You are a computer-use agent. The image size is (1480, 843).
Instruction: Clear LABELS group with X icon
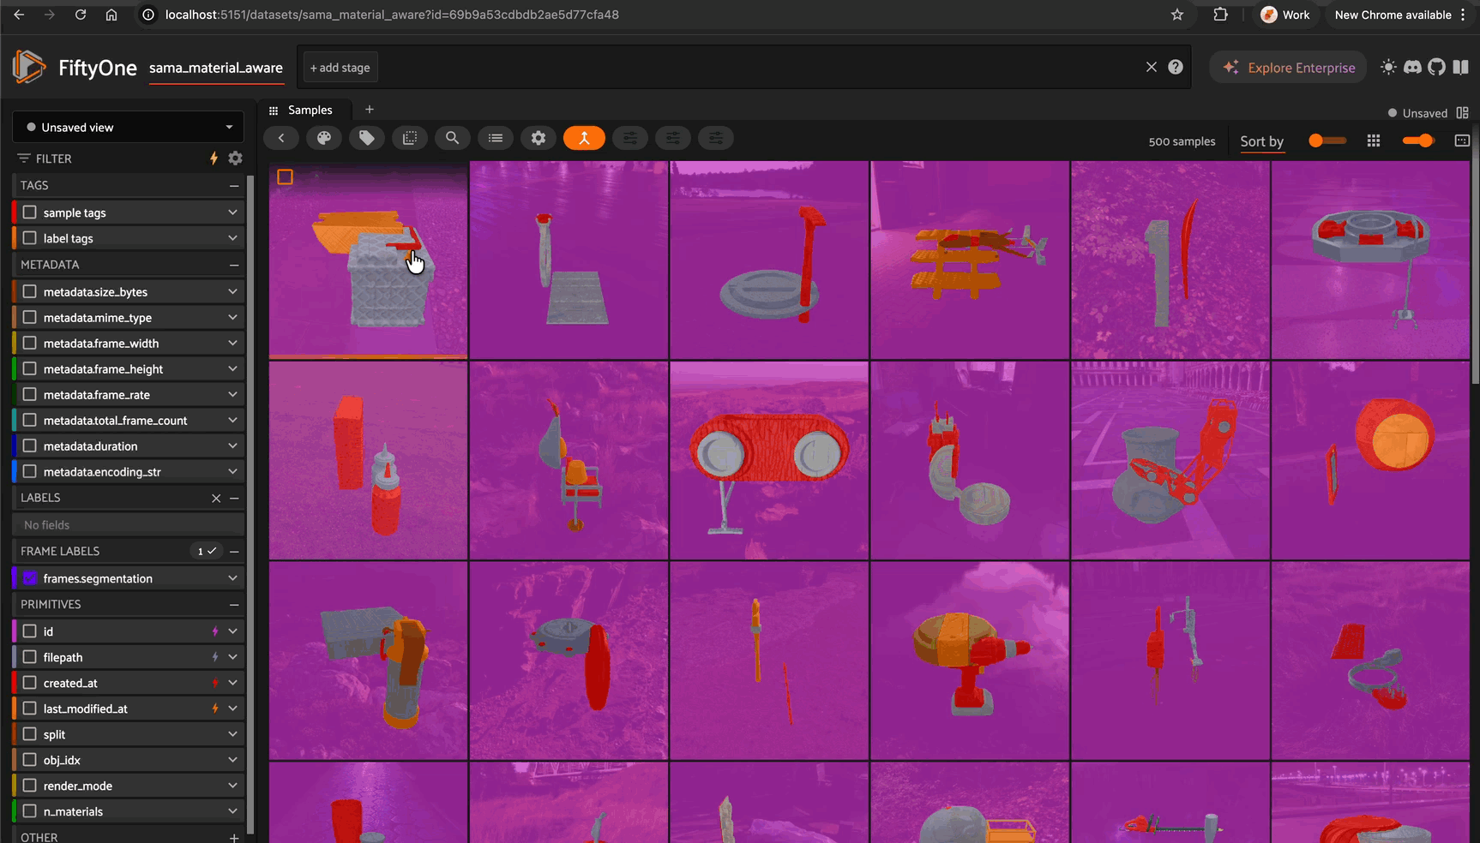pyautogui.click(x=216, y=498)
